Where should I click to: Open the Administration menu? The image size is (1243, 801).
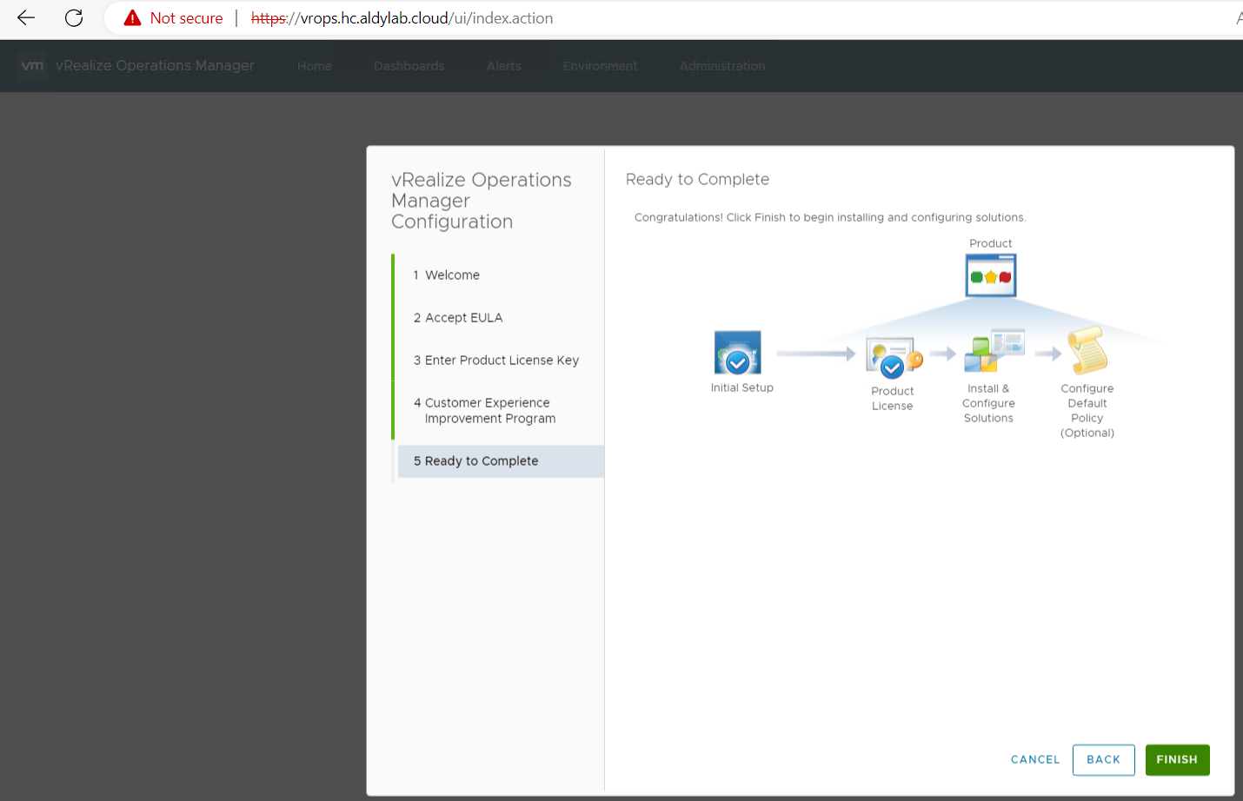coord(721,66)
